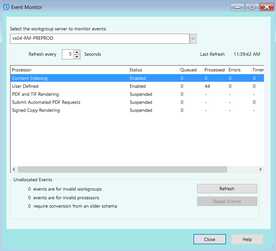276x251 pixels.
Task: Click the Event Monitor application icon
Action: point(6,7)
